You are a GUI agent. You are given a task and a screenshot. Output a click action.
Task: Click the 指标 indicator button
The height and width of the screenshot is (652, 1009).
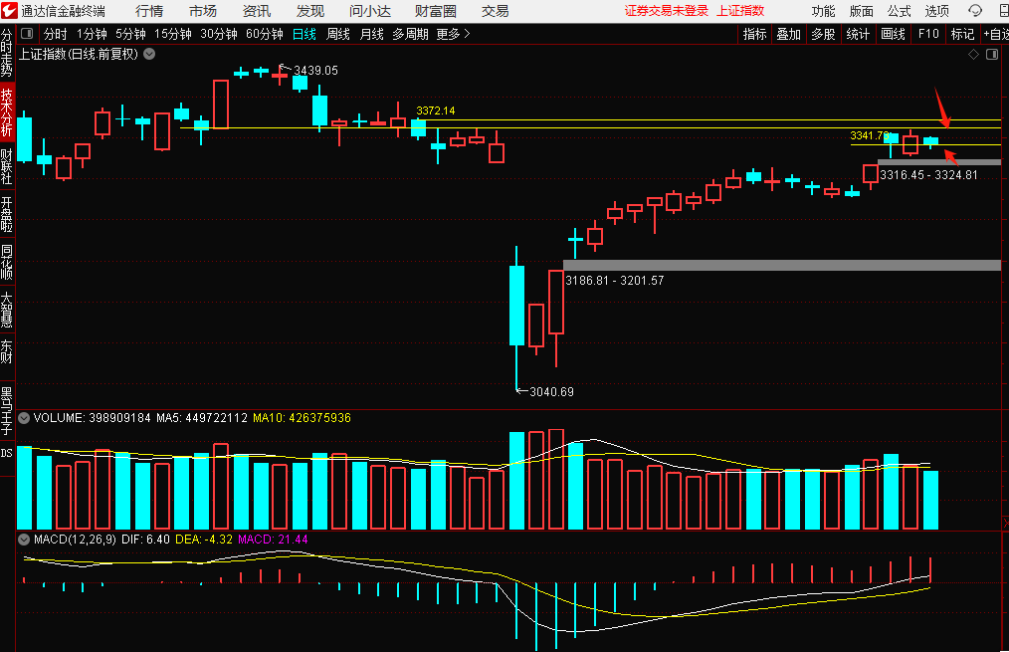click(755, 34)
